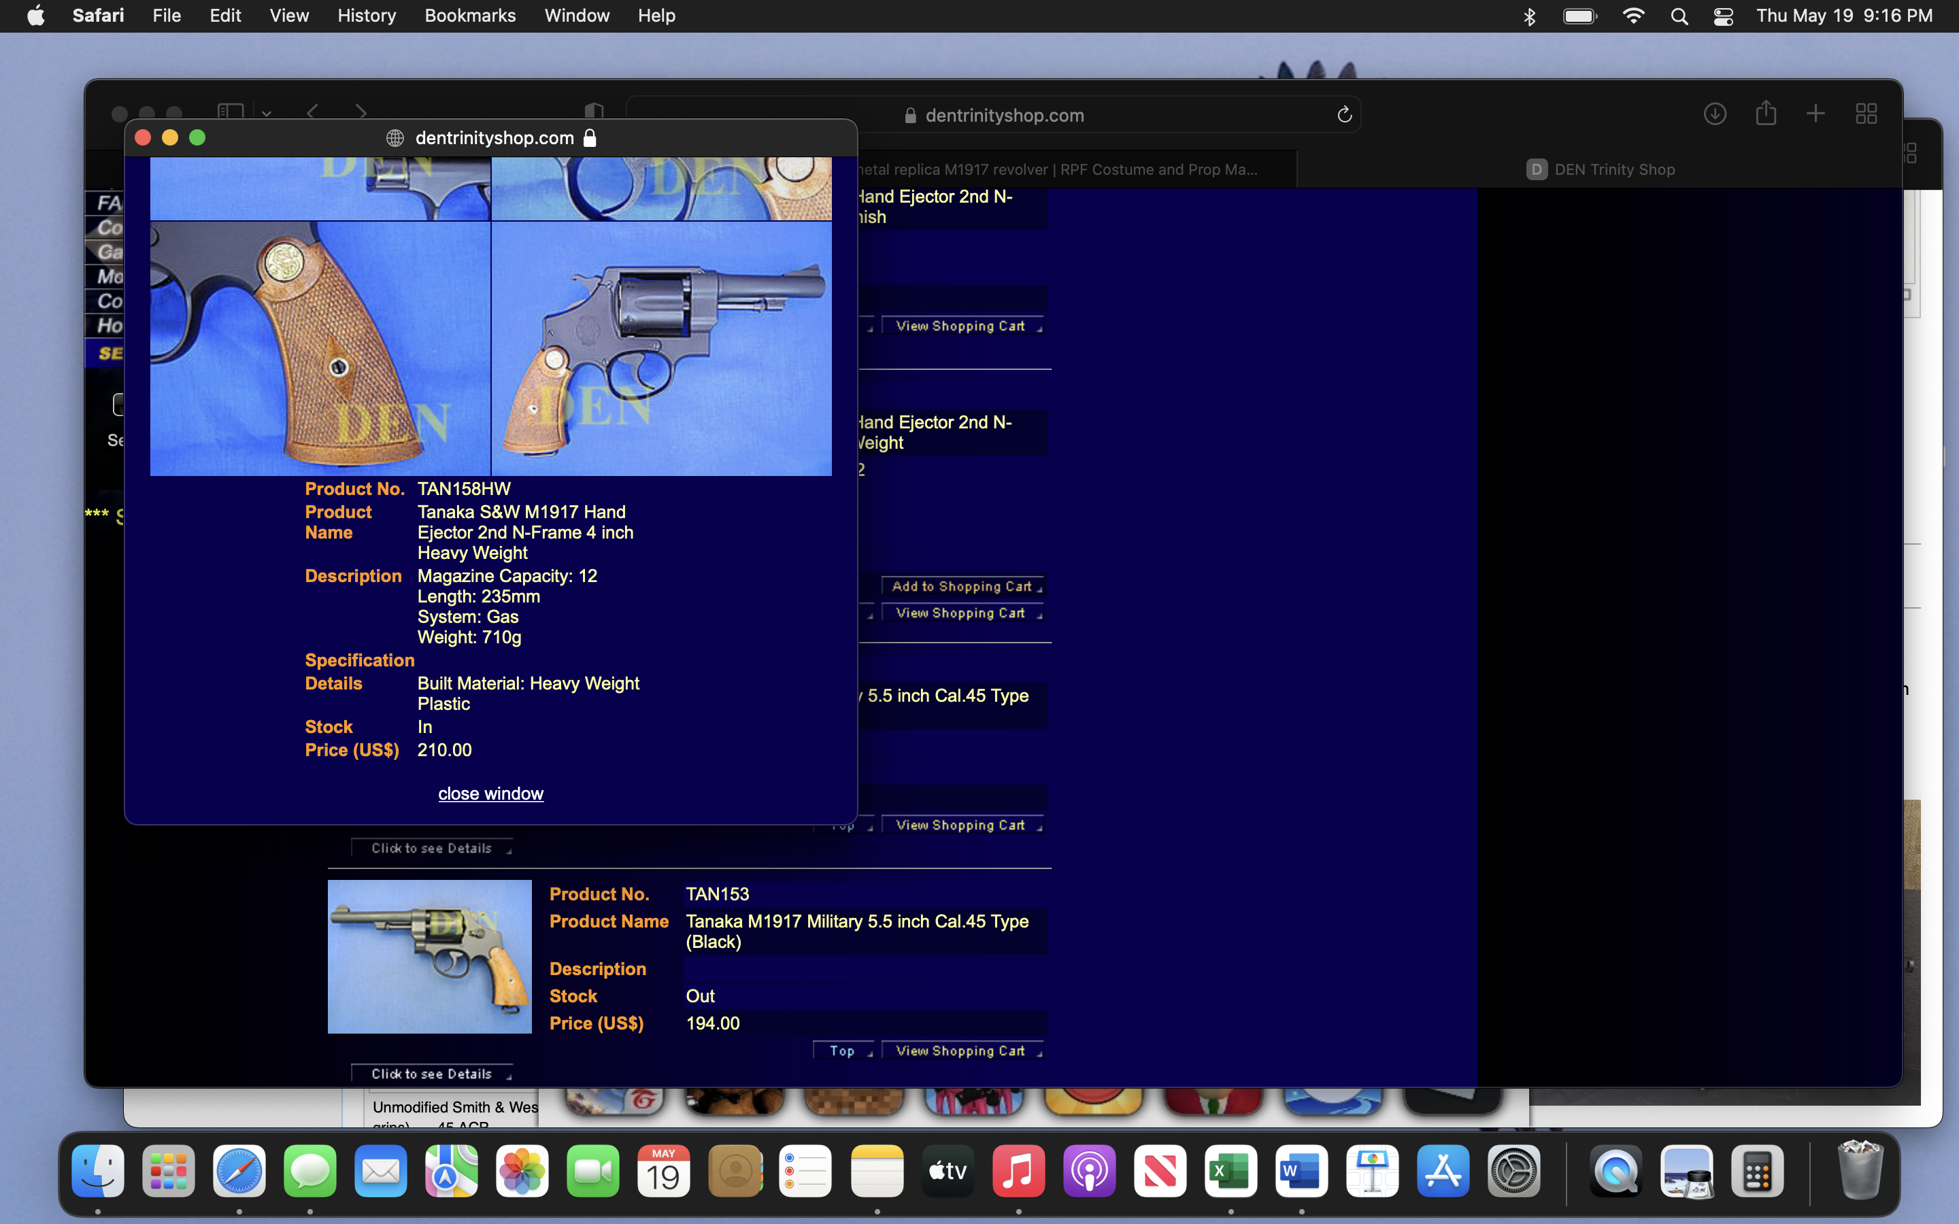The image size is (1959, 1224).
Task: Click the product number TAN158HW text
Action: pyautogui.click(x=464, y=489)
